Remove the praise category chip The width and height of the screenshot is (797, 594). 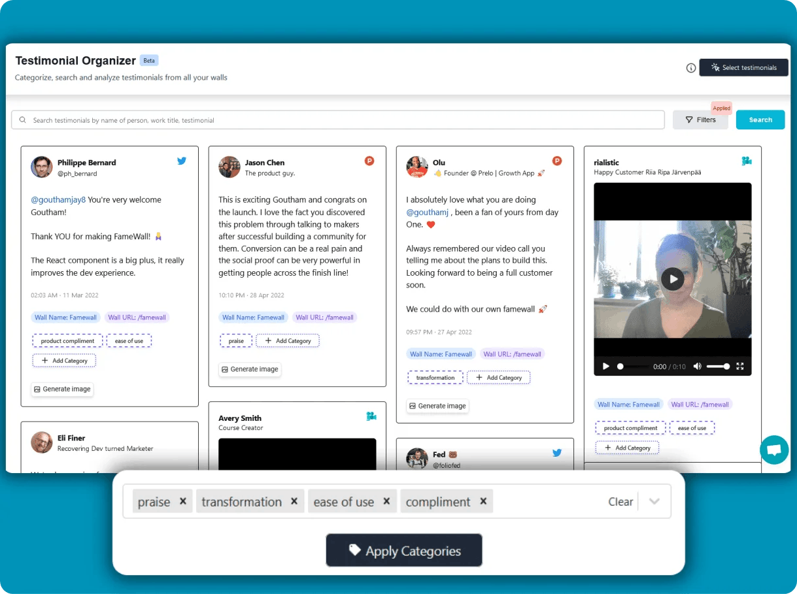tap(183, 501)
